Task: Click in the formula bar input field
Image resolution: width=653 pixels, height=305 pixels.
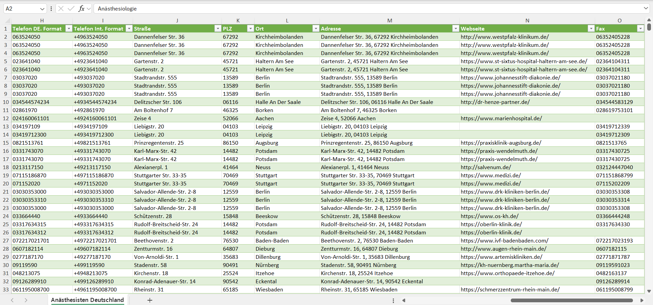Action: point(368,8)
